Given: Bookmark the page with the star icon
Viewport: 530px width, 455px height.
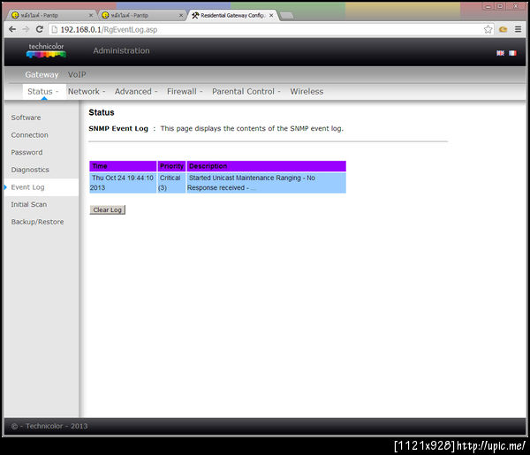Looking at the screenshot, I should (488, 29).
